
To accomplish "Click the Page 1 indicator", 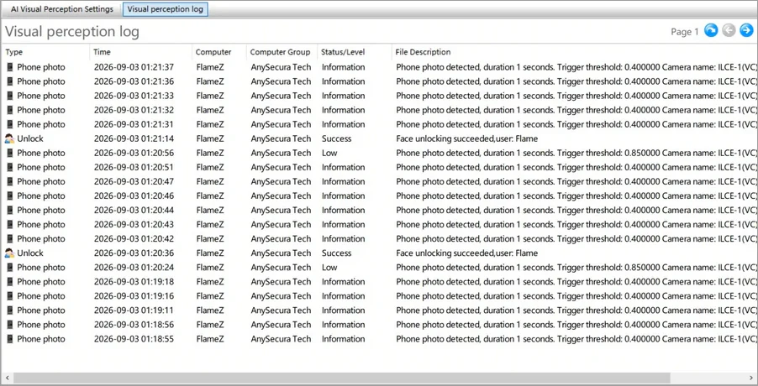I will (x=685, y=32).
